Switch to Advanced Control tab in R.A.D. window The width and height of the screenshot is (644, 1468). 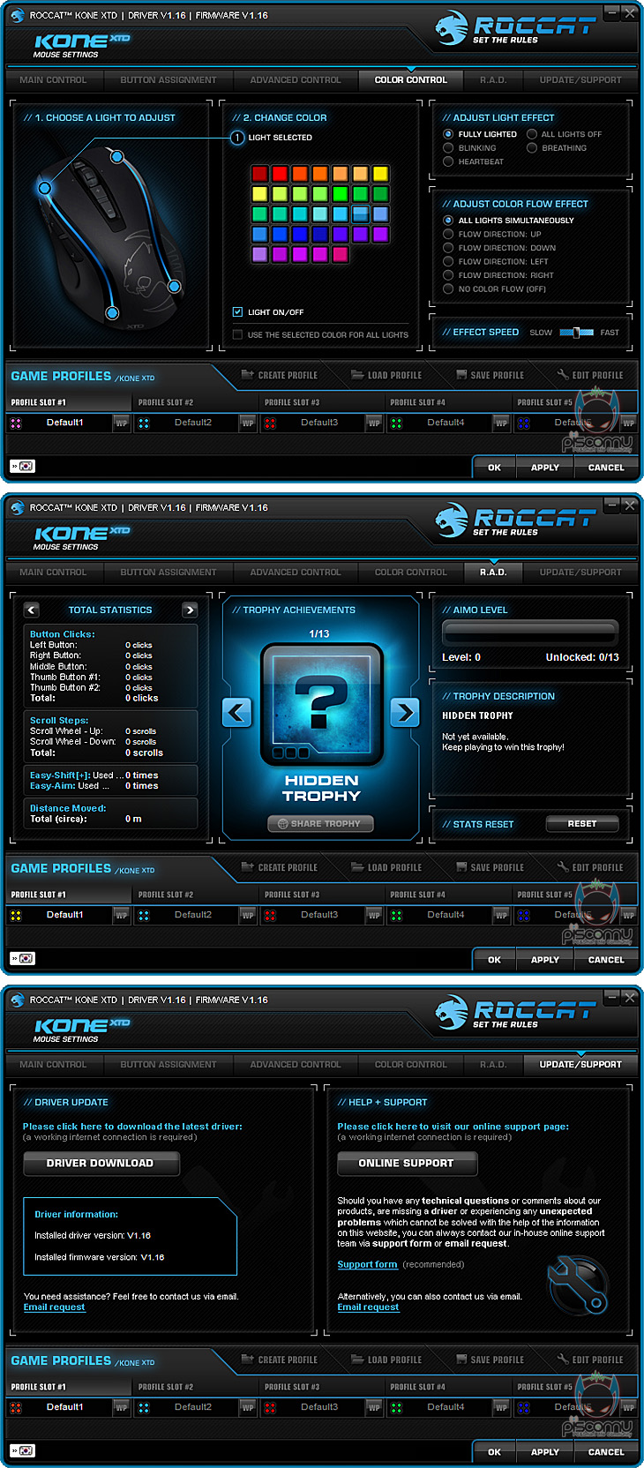click(x=296, y=573)
